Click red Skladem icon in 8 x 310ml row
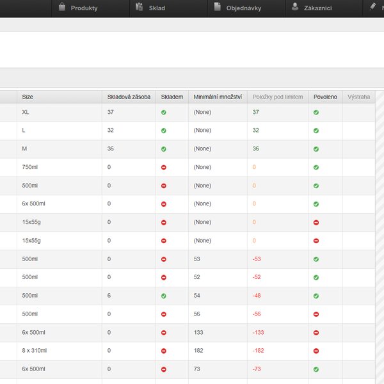 164,351
